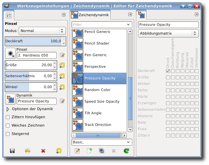Open Zeichendynamik panel menu arrow
The width and height of the screenshot is (209, 165).
130,15
